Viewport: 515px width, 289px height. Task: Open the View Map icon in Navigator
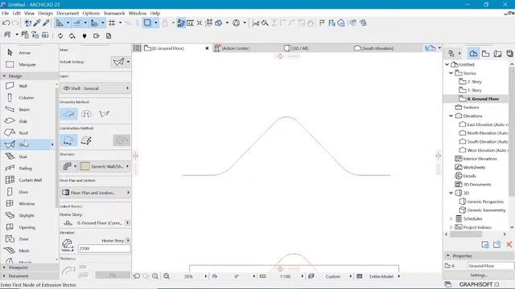tap(485, 54)
